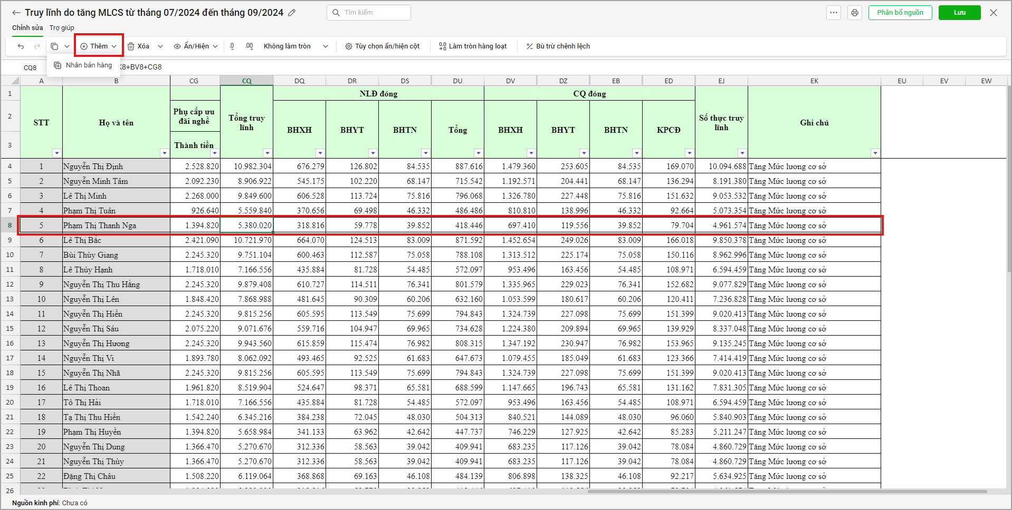Viewport: 1012px width, 510px height.
Task: Open the filter arrow on Họ và tên column
Action: click(x=164, y=153)
